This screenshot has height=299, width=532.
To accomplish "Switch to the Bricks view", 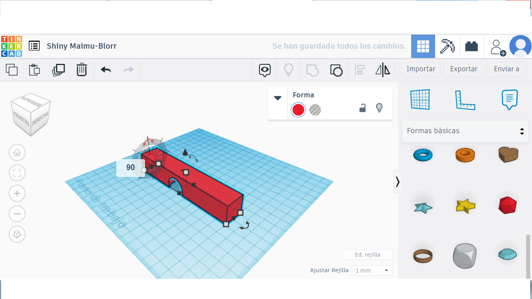I will coord(472,46).
